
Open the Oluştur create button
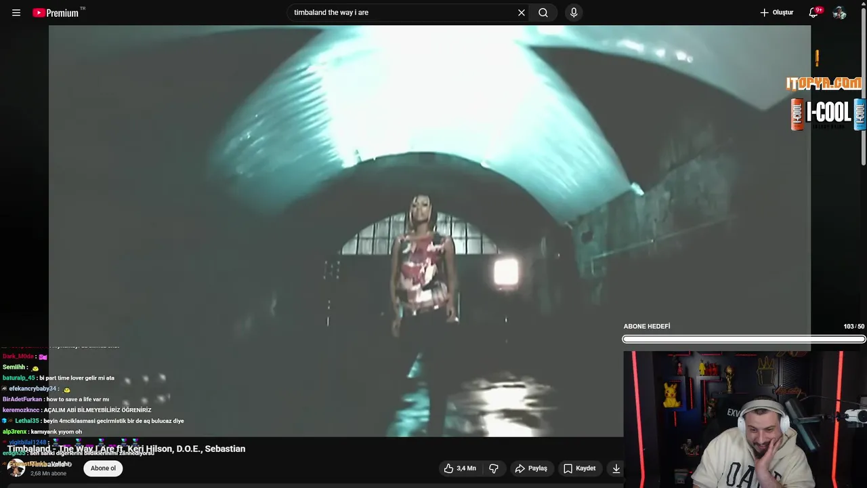(x=776, y=12)
